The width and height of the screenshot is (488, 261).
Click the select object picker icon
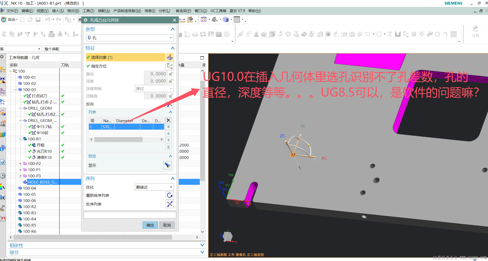170,57
